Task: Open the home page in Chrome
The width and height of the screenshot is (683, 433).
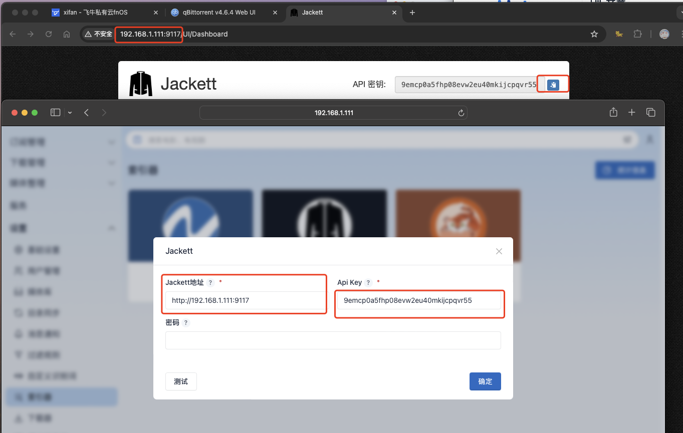Action: 67,34
